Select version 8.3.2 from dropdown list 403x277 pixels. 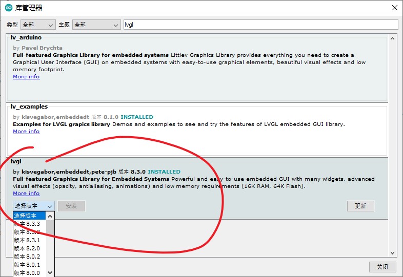29,232
